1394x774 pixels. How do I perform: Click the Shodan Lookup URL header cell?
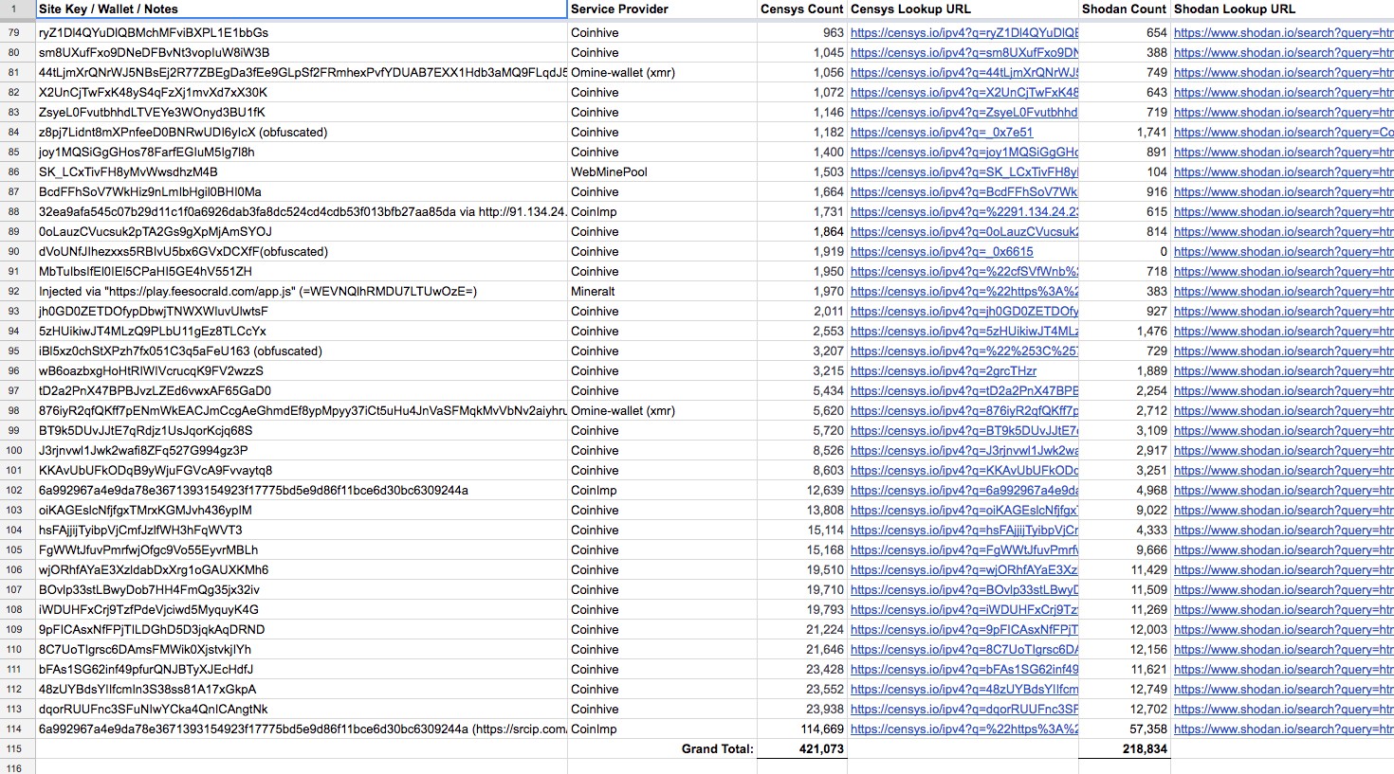tap(1282, 9)
